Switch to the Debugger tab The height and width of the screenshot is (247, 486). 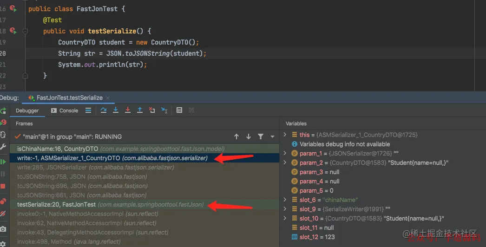click(27, 110)
